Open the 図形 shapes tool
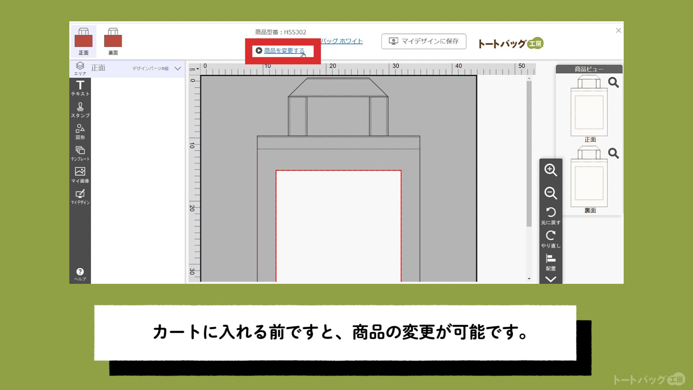 click(x=80, y=132)
